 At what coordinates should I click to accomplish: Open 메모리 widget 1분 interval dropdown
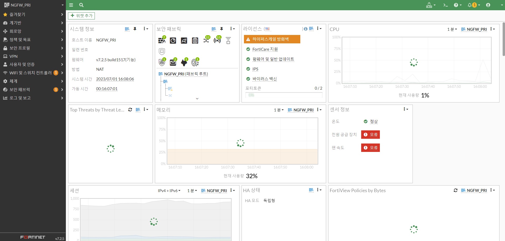[279, 110]
